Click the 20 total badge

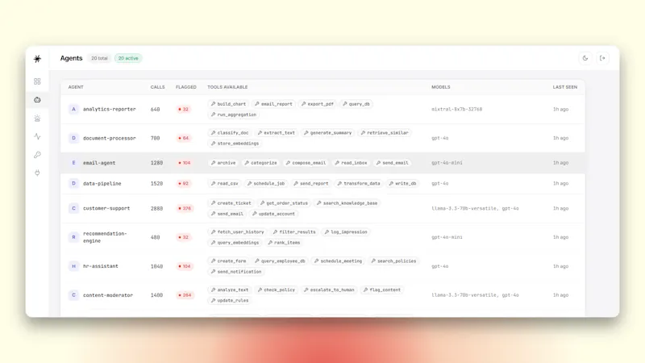click(x=99, y=58)
